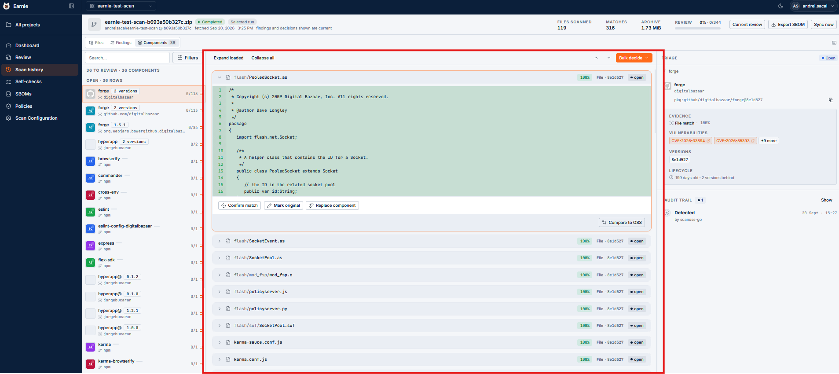Screen dimensions: 839x374
Task: Jump to next match with down chevron
Action: (609, 58)
